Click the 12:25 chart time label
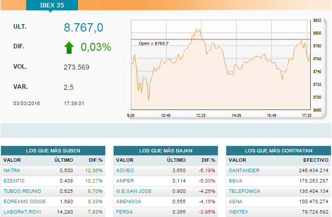 201,115
